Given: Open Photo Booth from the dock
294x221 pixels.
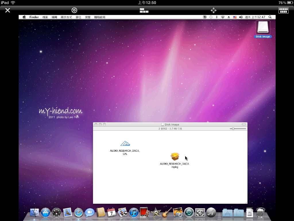Looking at the screenshot, I should [x=145, y=213].
